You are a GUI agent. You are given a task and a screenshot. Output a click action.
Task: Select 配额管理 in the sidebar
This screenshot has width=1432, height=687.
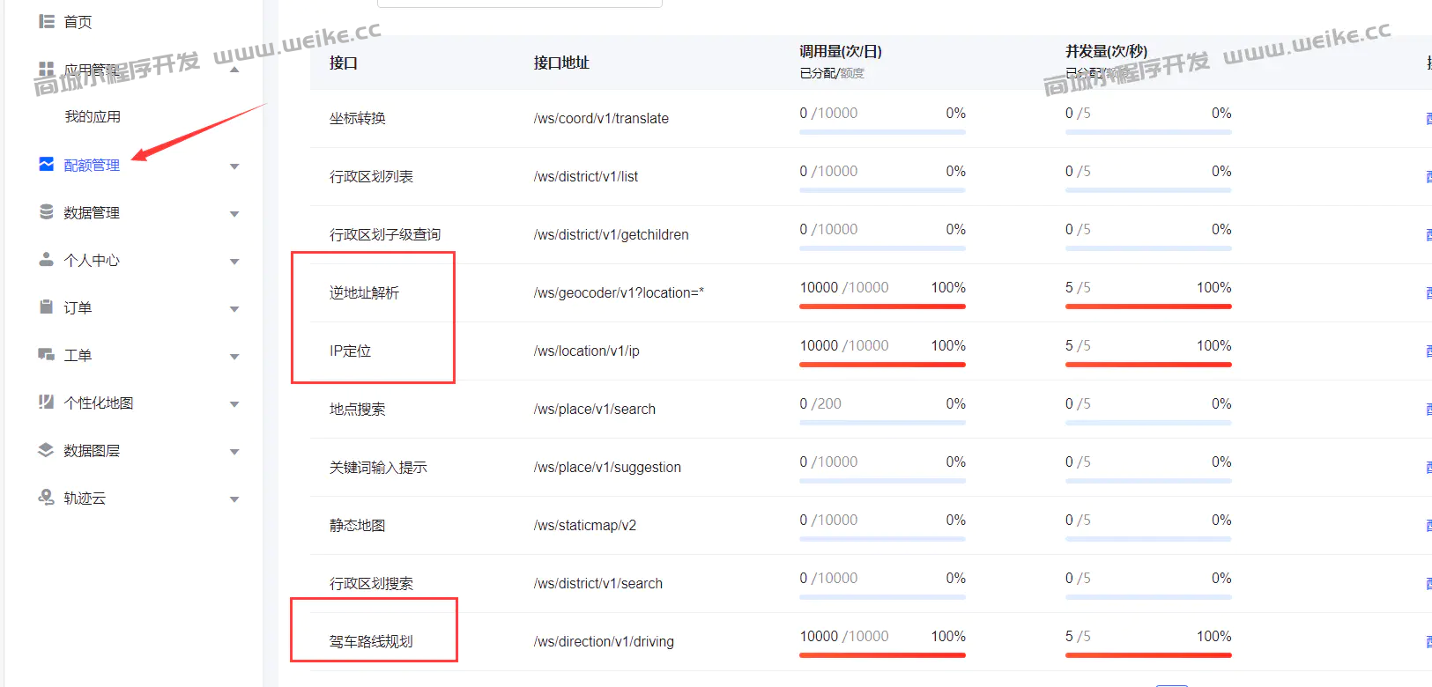[92, 165]
